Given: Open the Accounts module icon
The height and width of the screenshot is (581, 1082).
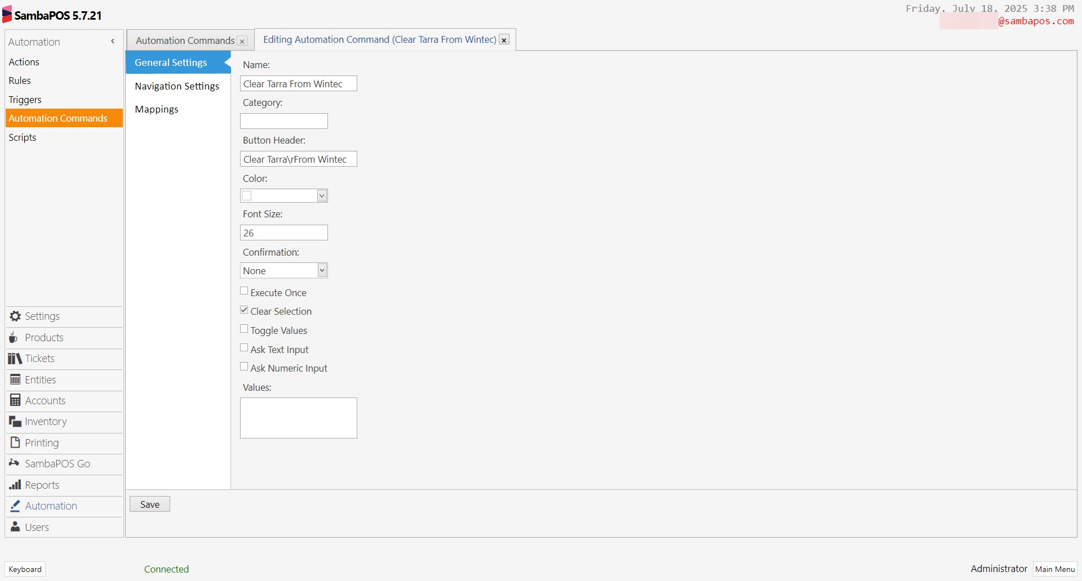Looking at the screenshot, I should [x=14, y=400].
